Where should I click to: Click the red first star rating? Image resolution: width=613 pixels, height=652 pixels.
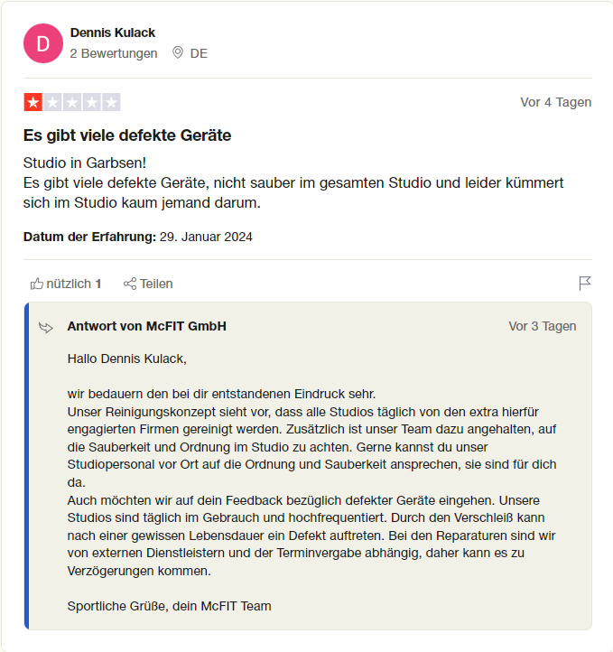point(33,102)
